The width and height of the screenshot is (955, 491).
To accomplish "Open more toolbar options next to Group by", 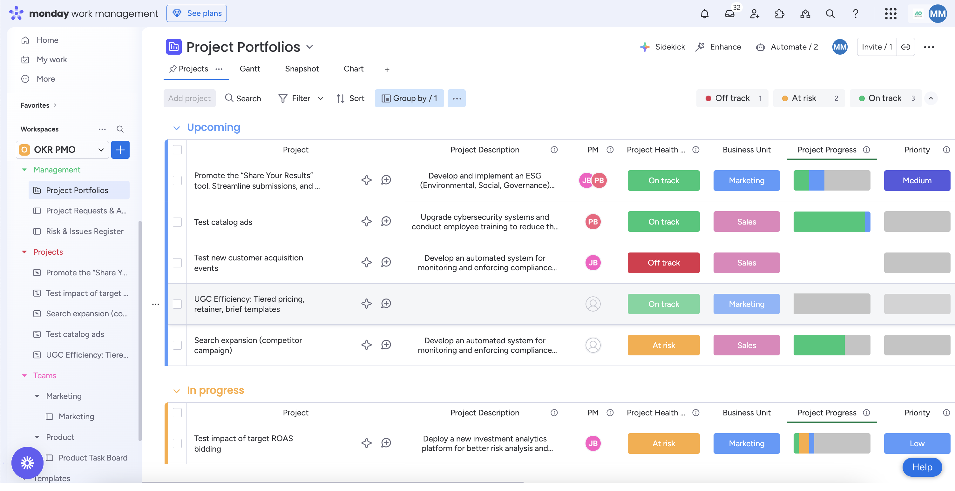I will 456,98.
